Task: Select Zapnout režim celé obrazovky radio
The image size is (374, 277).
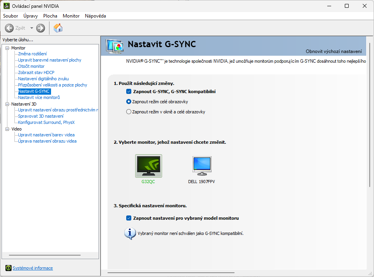Action: tap(129, 102)
